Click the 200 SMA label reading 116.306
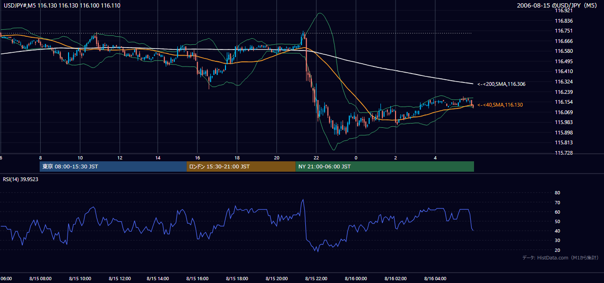 (501, 84)
